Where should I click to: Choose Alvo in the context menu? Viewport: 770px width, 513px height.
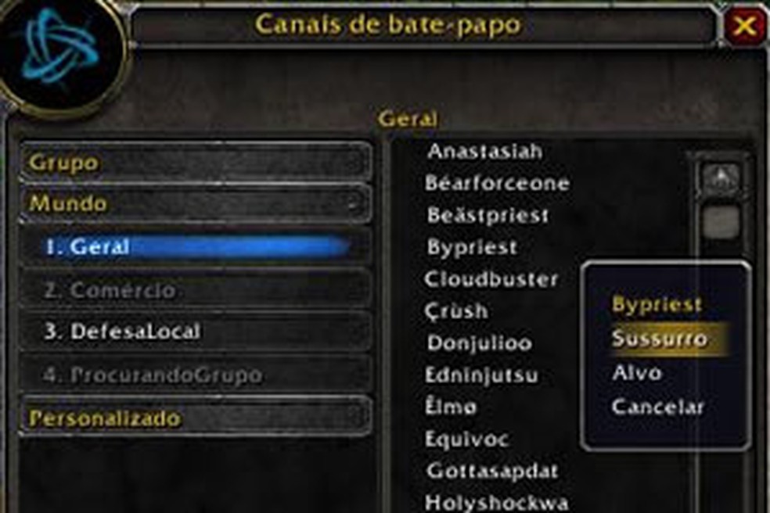637,372
